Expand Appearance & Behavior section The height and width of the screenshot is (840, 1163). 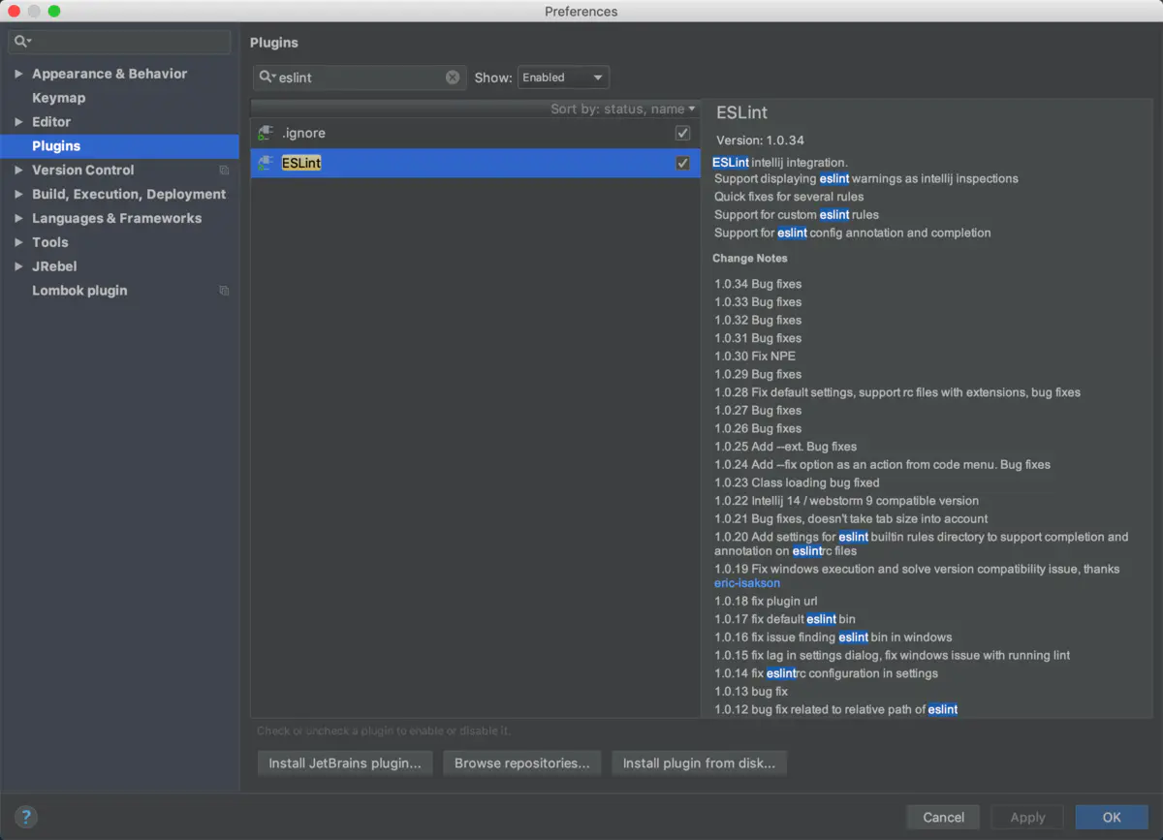point(18,74)
